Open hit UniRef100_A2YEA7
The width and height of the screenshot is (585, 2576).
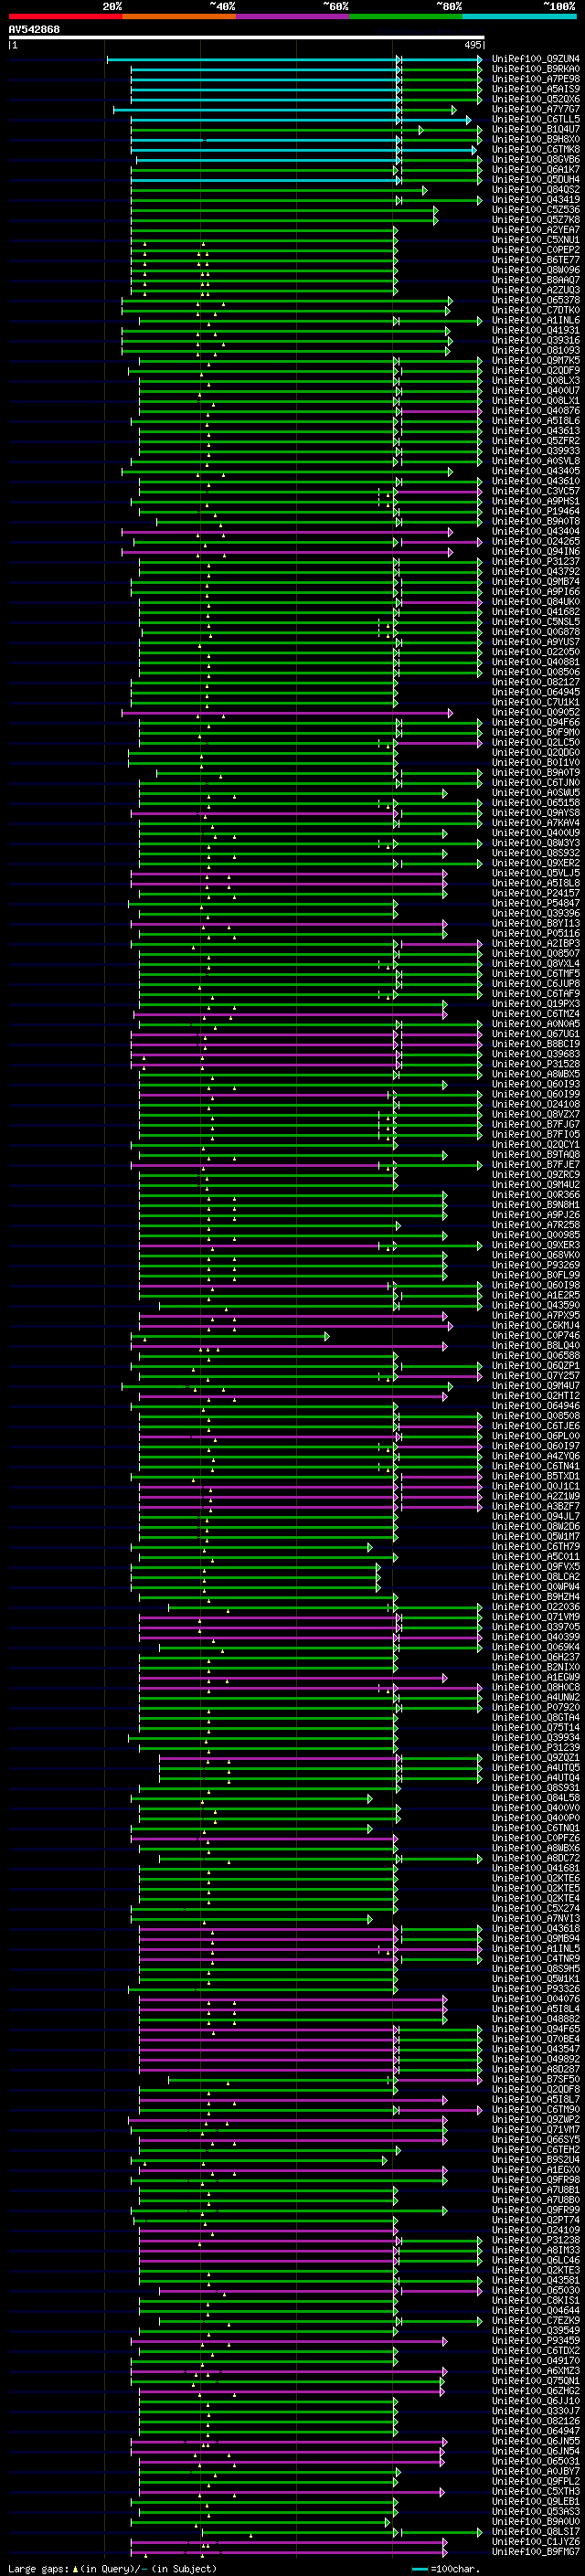coord(536,230)
